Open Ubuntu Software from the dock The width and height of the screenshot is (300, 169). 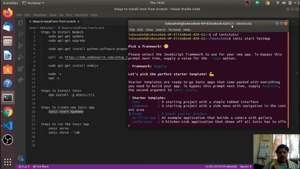click(x=7, y=69)
